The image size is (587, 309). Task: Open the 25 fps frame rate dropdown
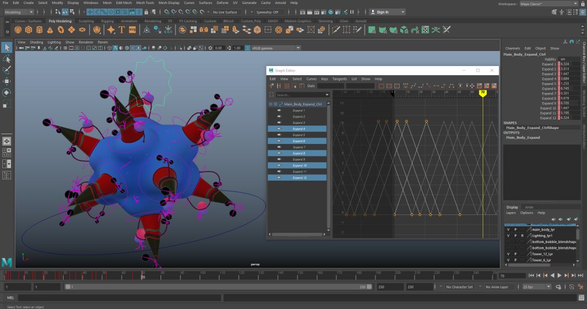click(x=534, y=287)
